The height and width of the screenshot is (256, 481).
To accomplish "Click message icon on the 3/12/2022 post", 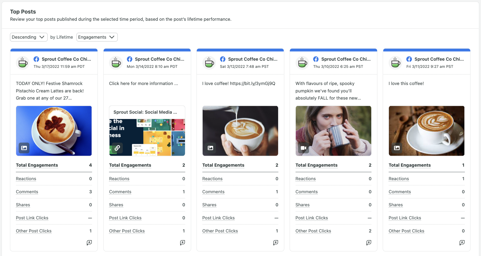I will point(276,242).
